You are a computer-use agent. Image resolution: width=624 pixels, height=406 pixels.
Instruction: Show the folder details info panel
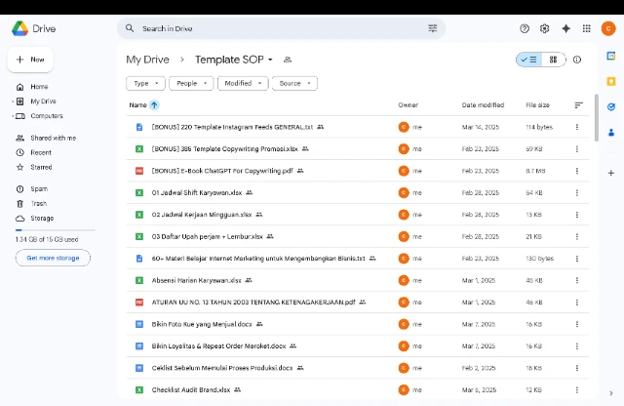(577, 60)
